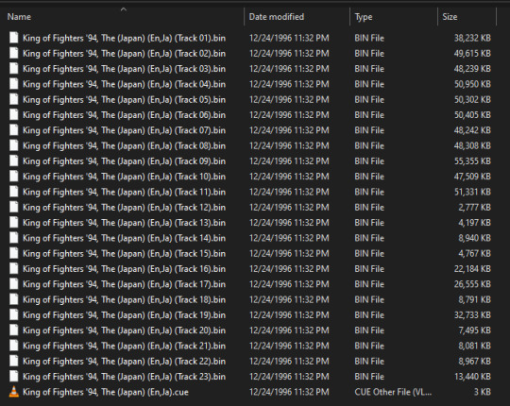Click the CUE Other File (VL... type cell
510x406 pixels.
point(393,392)
